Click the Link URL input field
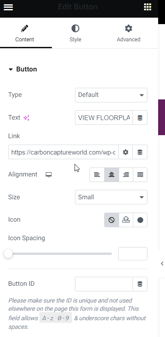Image resolution: width=165 pixels, height=337 pixels. (x=63, y=152)
